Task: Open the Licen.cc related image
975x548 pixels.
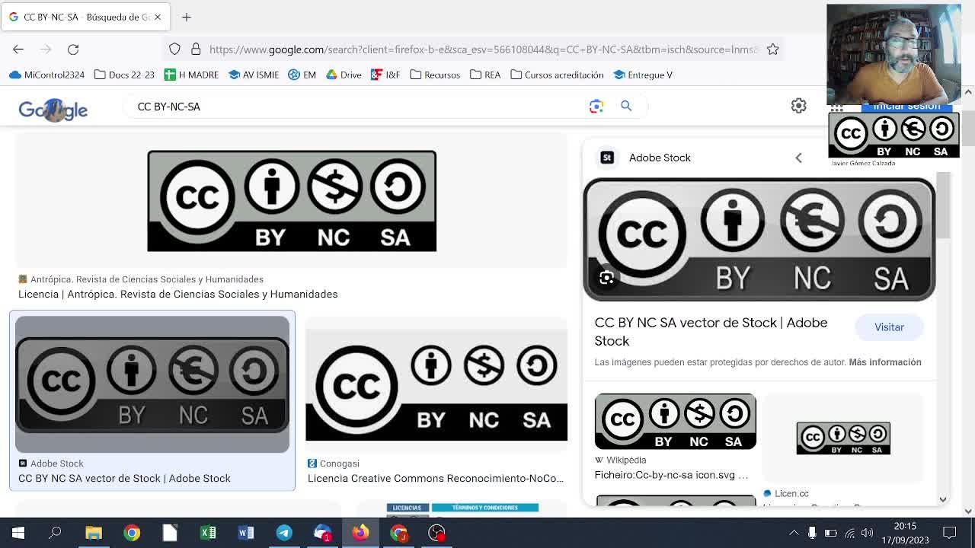Action: click(843, 438)
